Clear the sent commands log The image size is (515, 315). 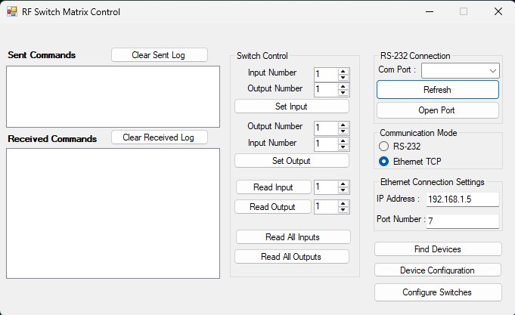tap(160, 55)
